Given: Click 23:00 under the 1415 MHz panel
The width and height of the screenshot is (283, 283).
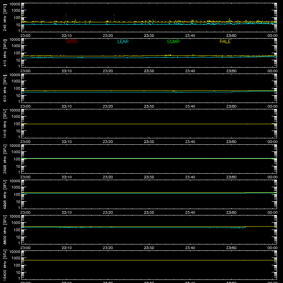Looking at the screenshot, I should pos(25,142).
